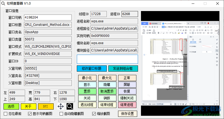Click the 扩展样式 WS_EX_WINDOWEDGE field

[x=48, y=54]
